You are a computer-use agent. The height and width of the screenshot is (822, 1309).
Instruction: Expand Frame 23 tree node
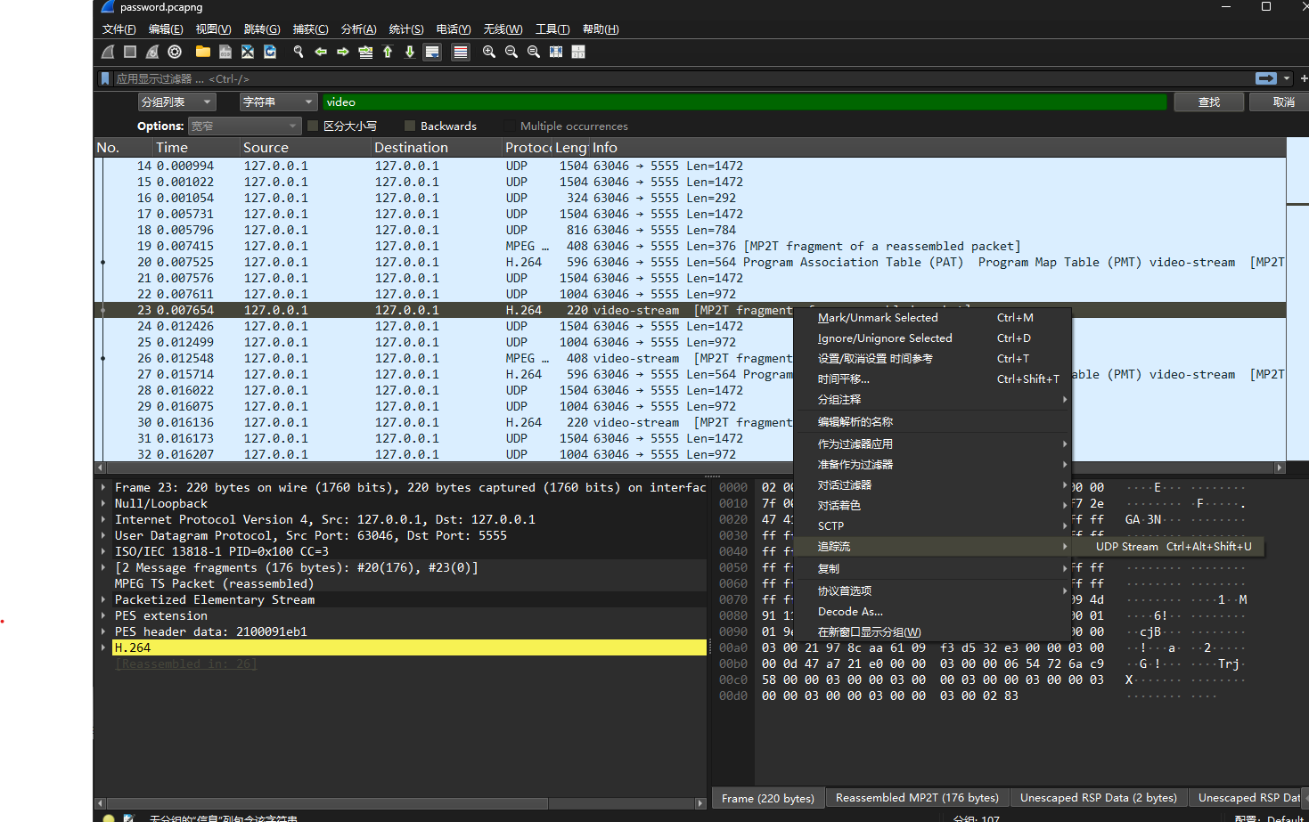103,487
